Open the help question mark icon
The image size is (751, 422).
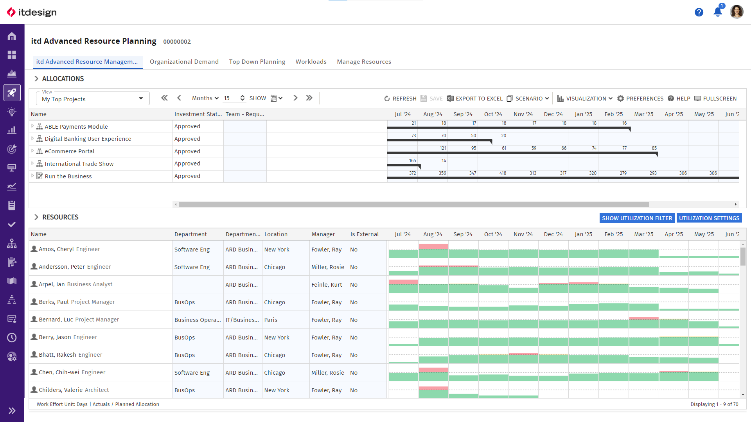pyautogui.click(x=699, y=13)
